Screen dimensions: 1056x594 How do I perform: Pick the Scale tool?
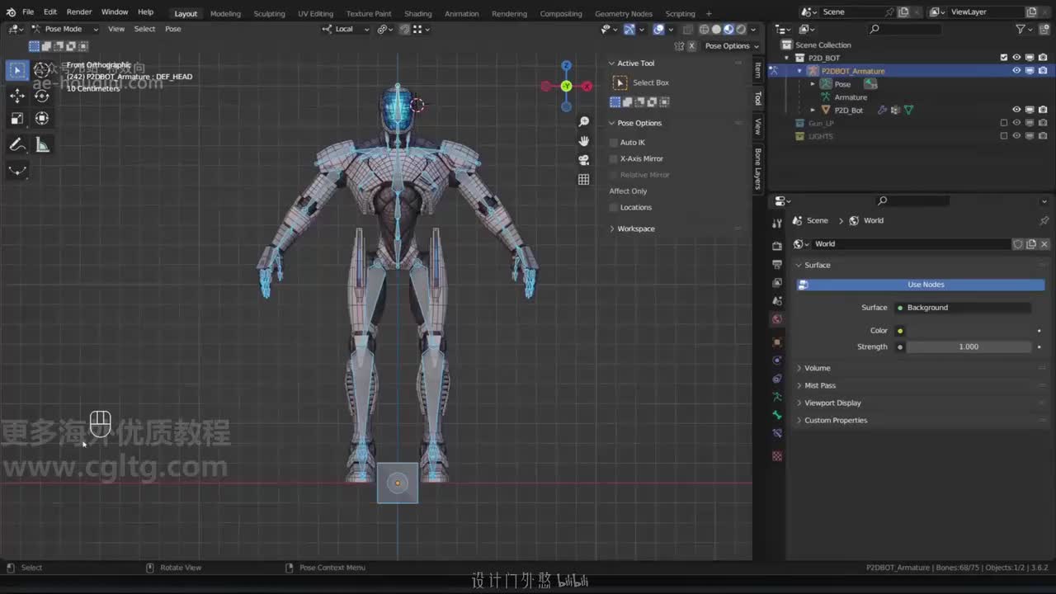[x=17, y=119]
